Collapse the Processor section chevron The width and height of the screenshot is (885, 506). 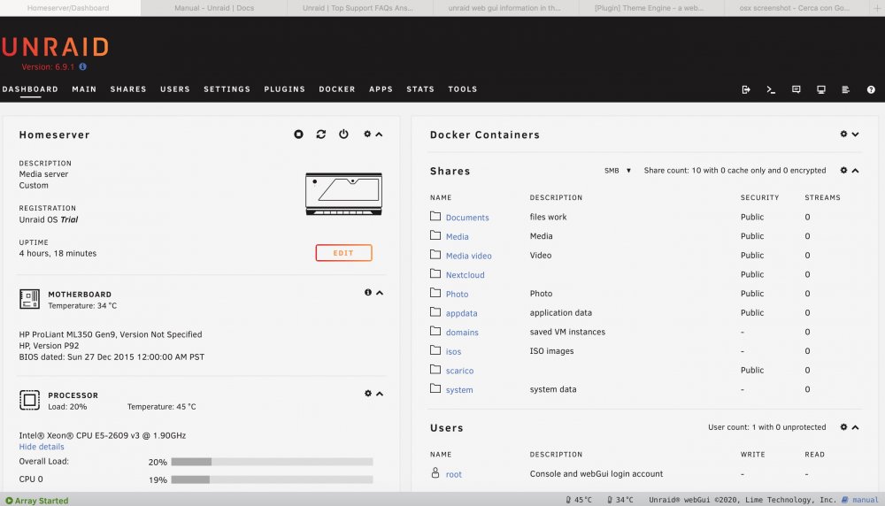[380, 394]
